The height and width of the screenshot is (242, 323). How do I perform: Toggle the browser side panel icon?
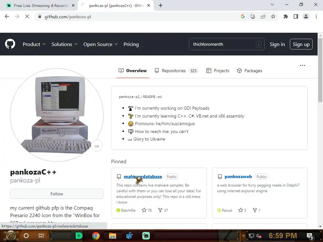[x=296, y=16]
